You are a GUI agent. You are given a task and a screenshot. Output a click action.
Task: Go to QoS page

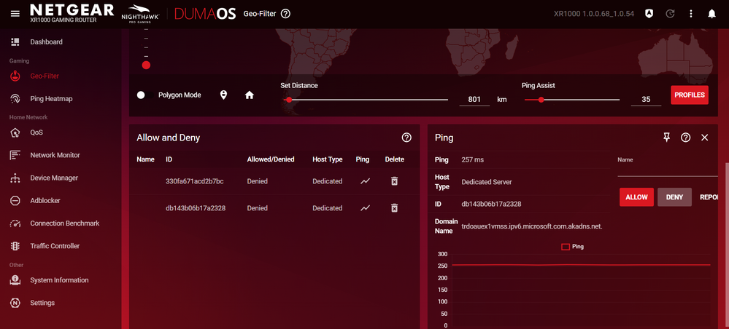click(36, 132)
